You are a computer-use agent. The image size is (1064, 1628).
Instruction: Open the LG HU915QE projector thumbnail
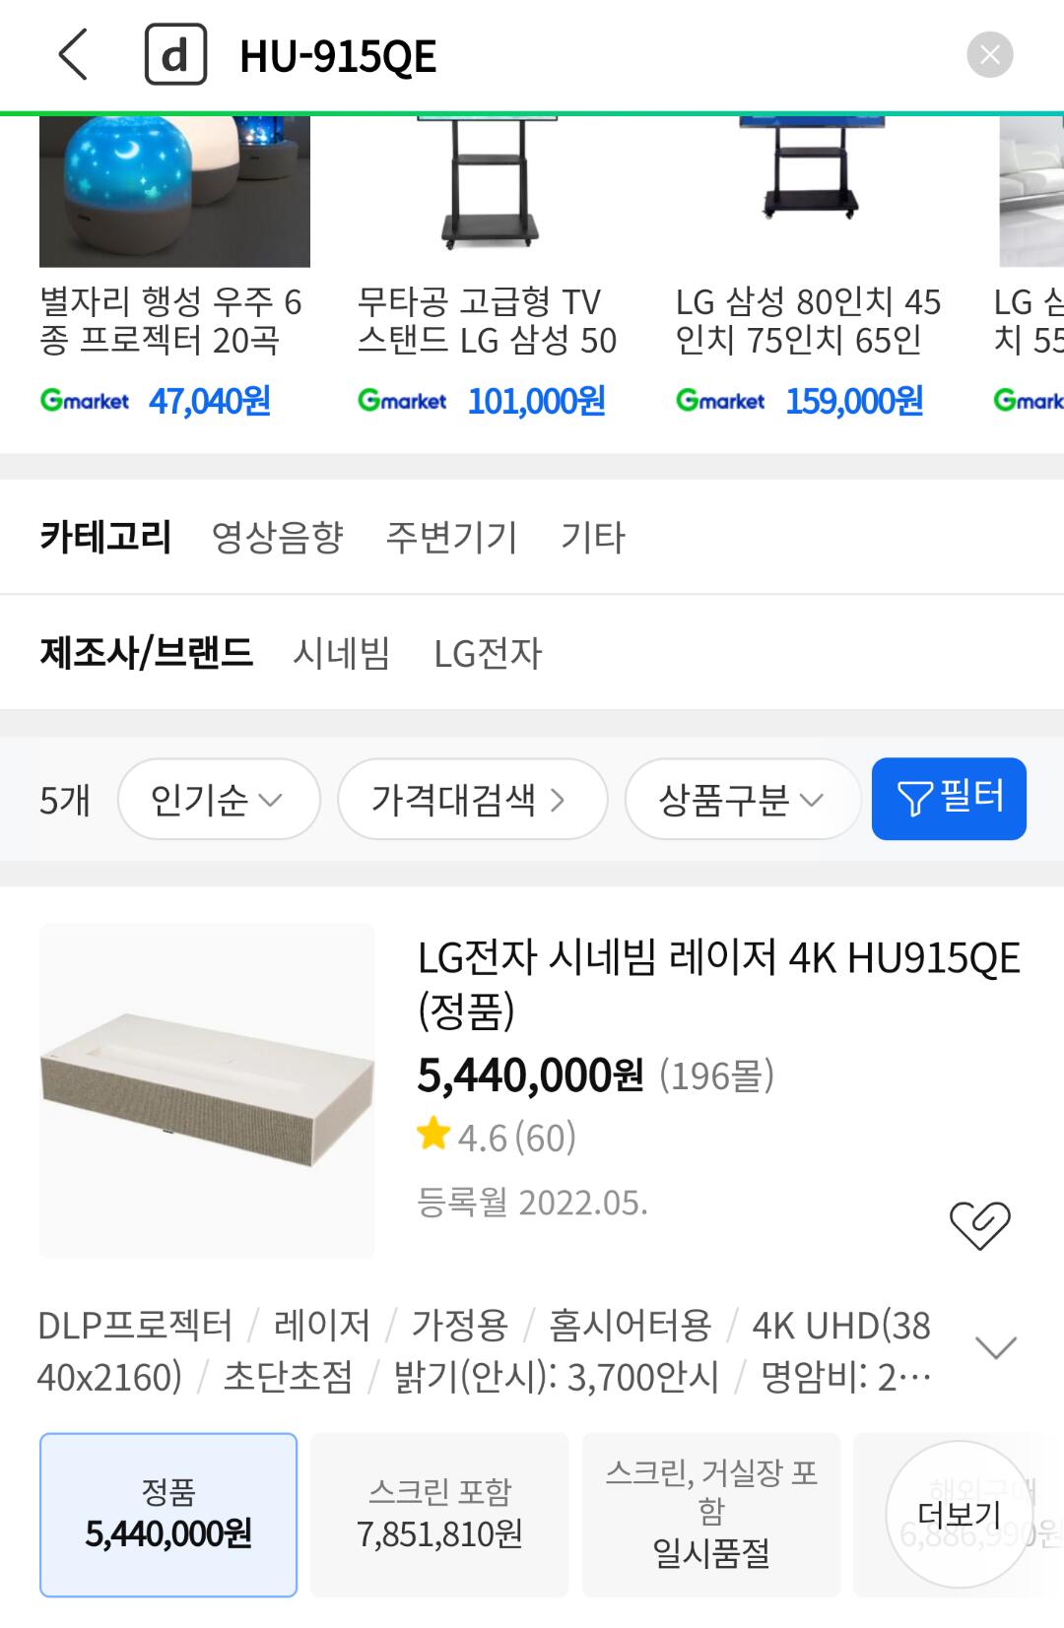[207, 1090]
